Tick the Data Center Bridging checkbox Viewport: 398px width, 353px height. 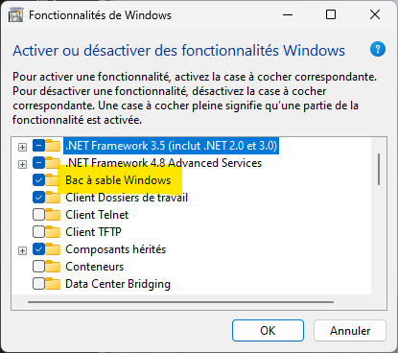[38, 284]
